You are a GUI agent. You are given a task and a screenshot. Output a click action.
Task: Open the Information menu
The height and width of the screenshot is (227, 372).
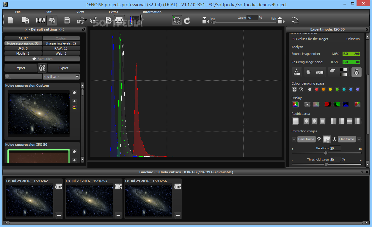tap(152, 12)
